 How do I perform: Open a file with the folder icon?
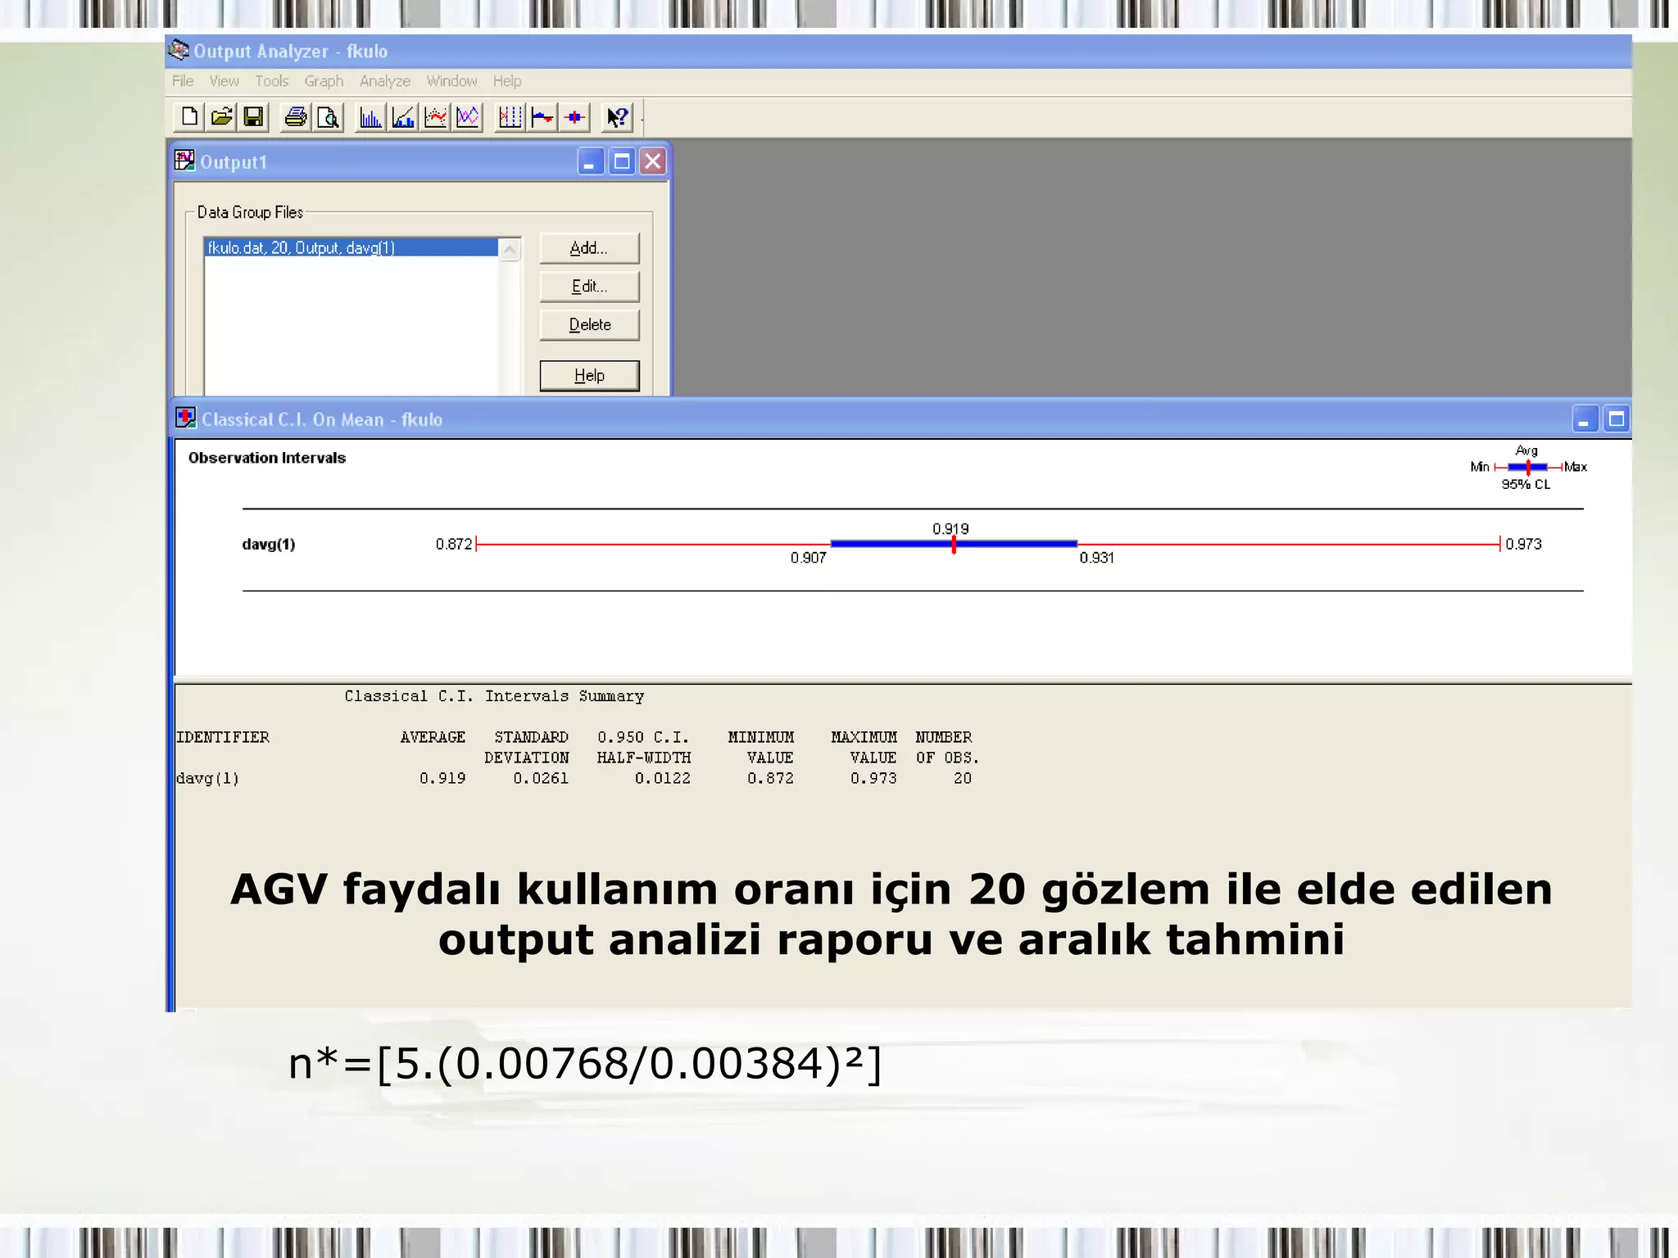pyautogui.click(x=221, y=117)
